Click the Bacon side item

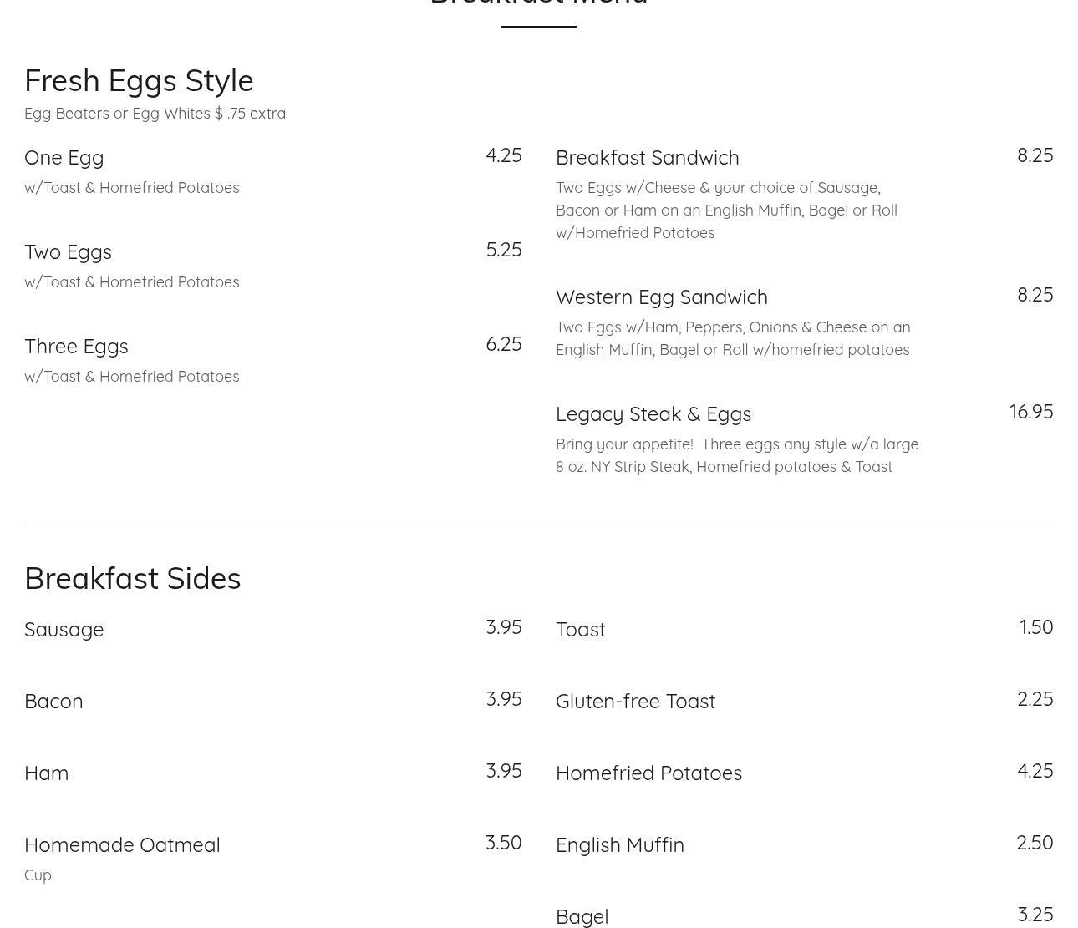click(x=53, y=702)
